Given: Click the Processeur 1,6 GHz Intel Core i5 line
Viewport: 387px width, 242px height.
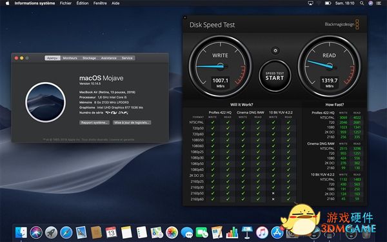Looking at the screenshot, I should click(103, 97).
